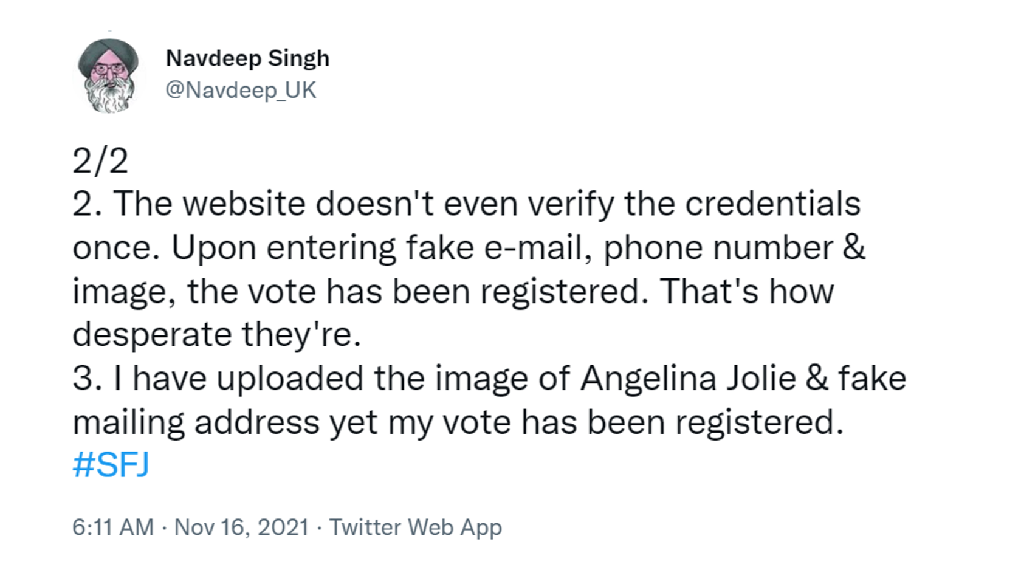1021x570 pixels.
Task: Click the phrase 'That's how' in tweet
Action: coord(747,291)
